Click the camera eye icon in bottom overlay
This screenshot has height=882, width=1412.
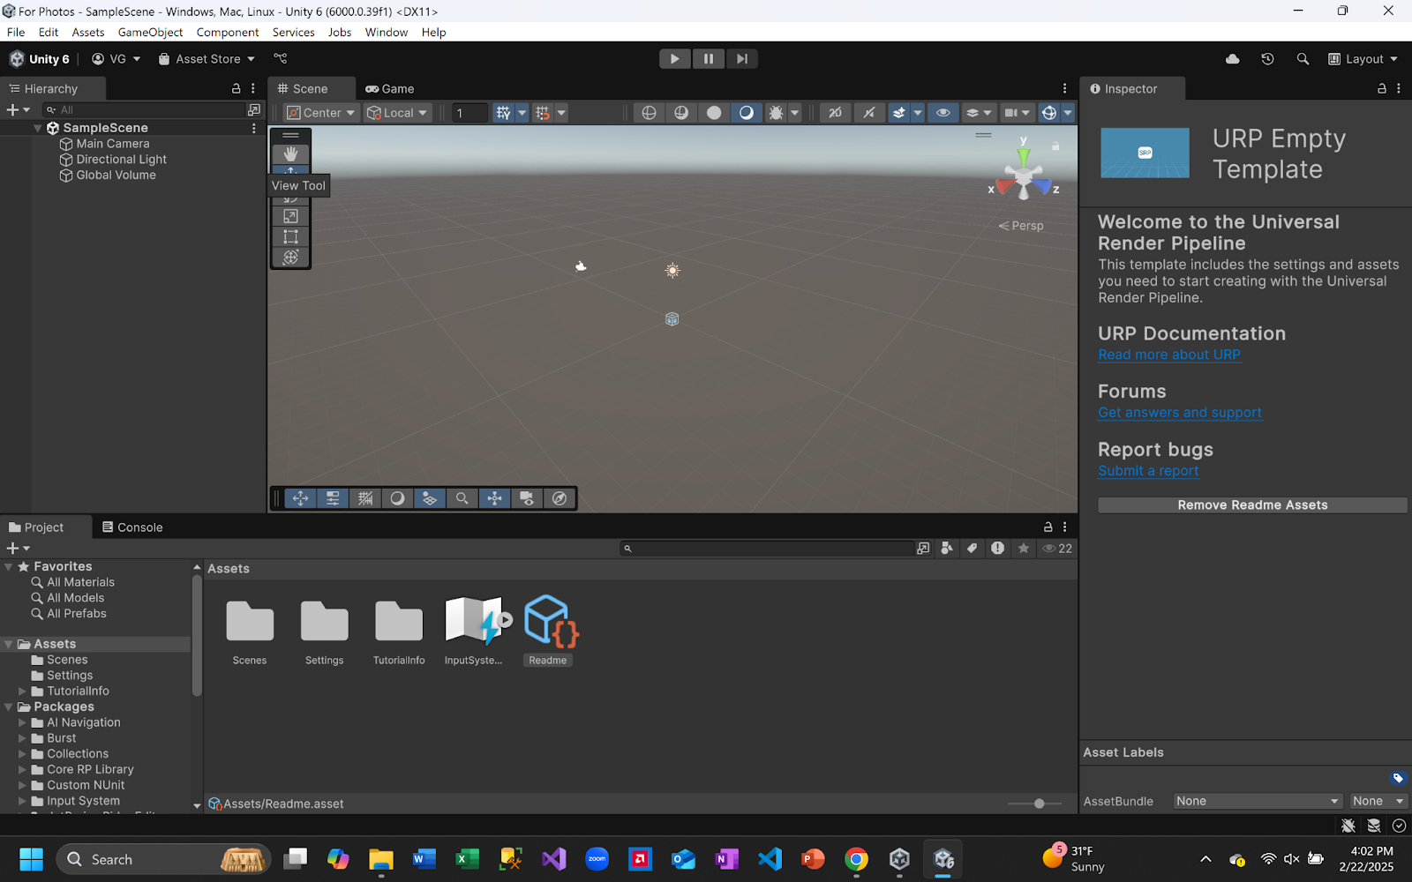click(527, 498)
